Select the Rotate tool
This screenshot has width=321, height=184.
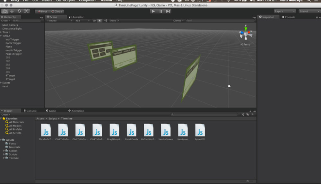(x=19, y=11)
